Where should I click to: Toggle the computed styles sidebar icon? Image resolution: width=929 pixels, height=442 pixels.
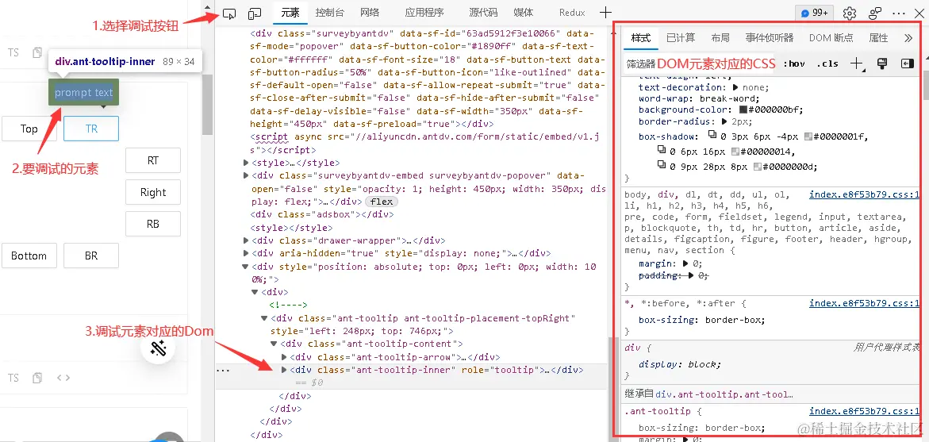click(x=907, y=63)
